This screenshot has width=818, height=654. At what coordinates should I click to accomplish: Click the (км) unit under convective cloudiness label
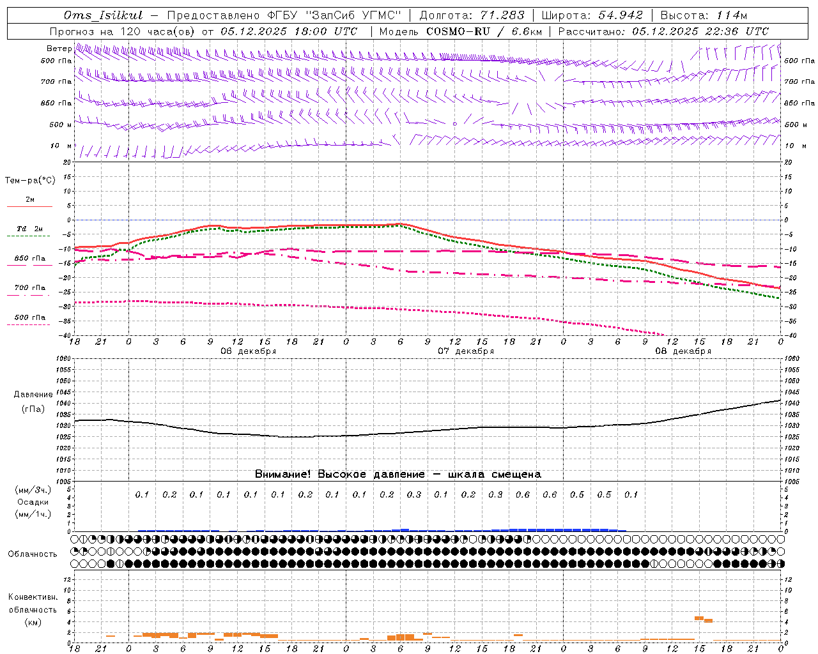coord(33,622)
